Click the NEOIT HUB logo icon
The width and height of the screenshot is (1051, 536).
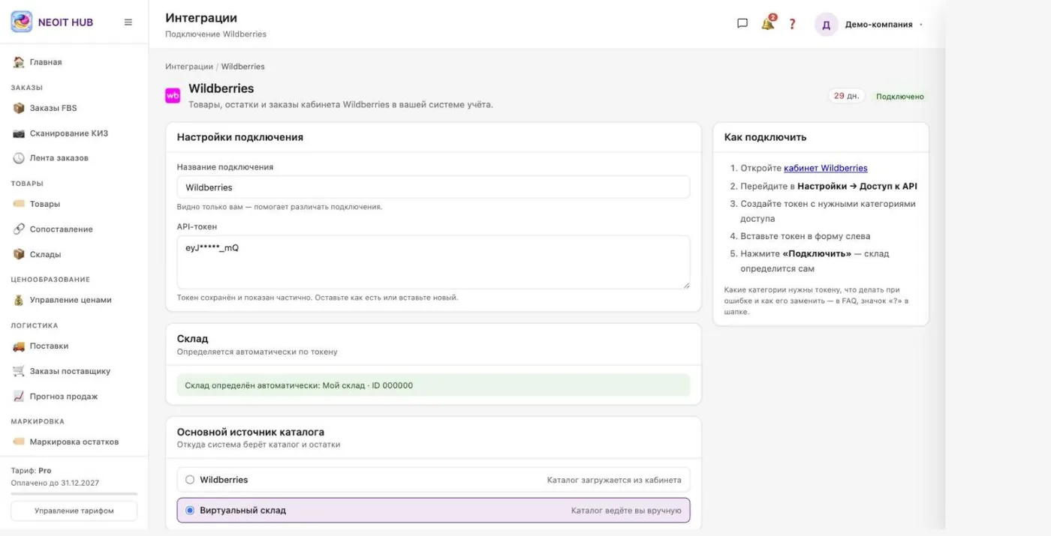(21, 22)
